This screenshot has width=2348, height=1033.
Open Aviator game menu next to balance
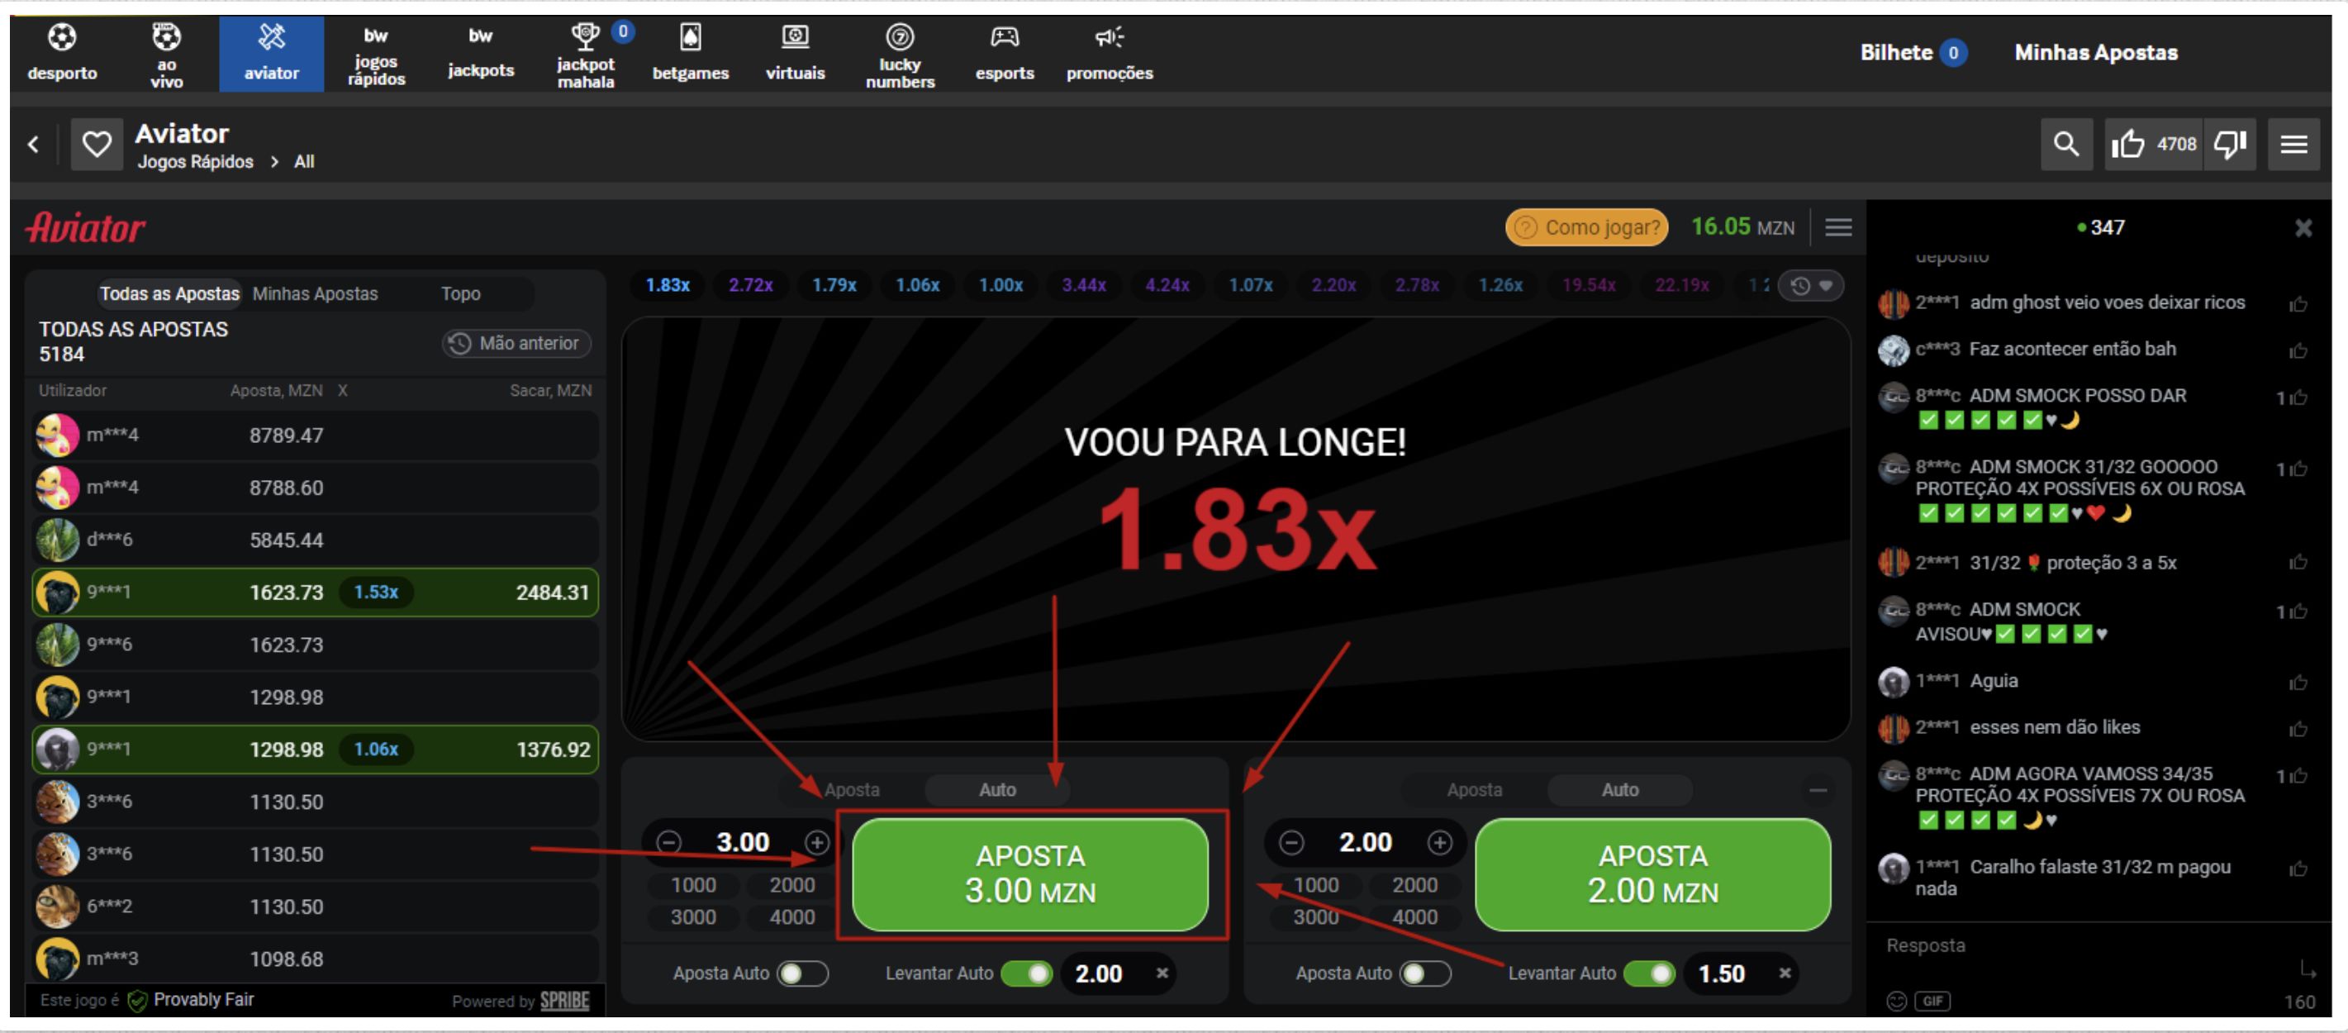click(x=1837, y=227)
